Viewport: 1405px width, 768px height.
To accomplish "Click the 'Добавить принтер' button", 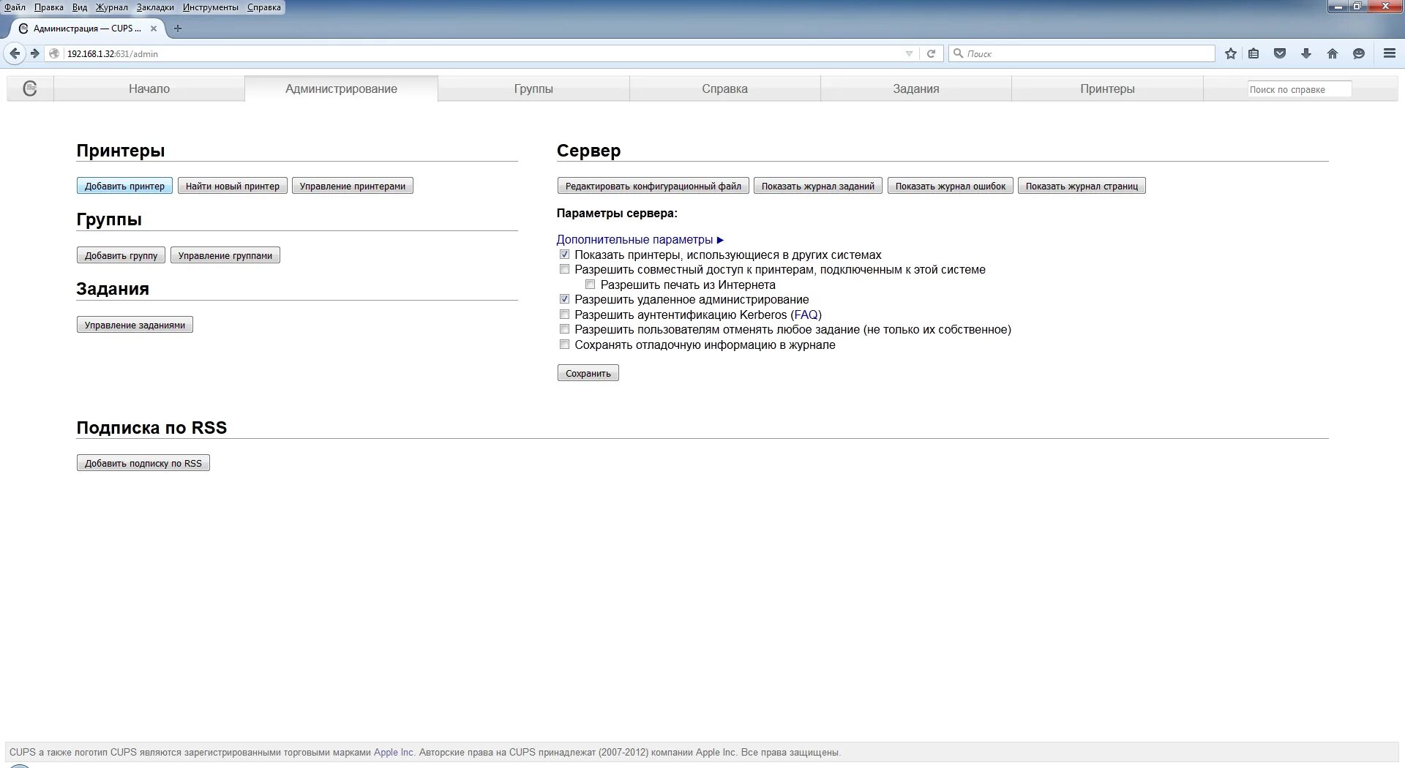I will [x=124, y=186].
